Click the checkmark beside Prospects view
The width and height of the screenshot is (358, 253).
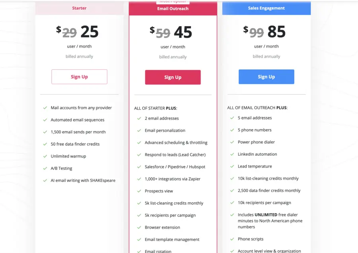click(139, 191)
